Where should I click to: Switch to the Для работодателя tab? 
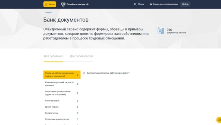[x=81, y=56]
